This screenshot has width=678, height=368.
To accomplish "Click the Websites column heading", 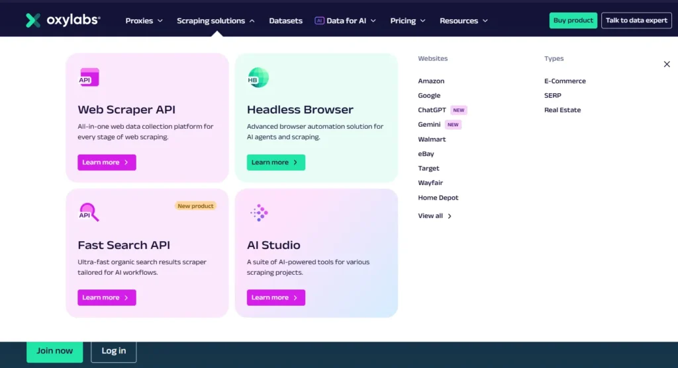I will pos(433,59).
